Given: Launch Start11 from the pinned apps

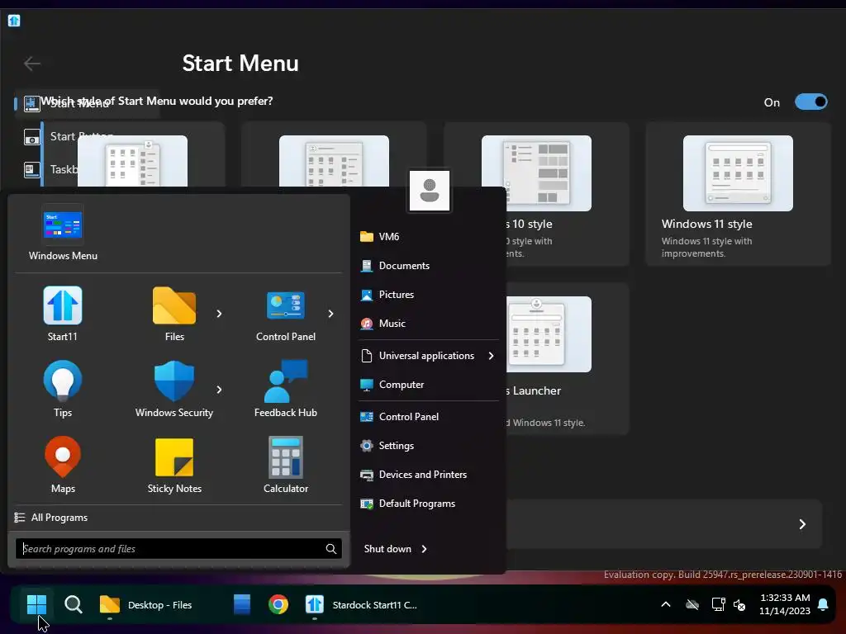Looking at the screenshot, I should [x=63, y=314].
